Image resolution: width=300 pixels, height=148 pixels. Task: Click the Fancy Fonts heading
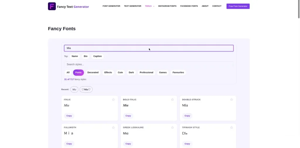coord(62,29)
